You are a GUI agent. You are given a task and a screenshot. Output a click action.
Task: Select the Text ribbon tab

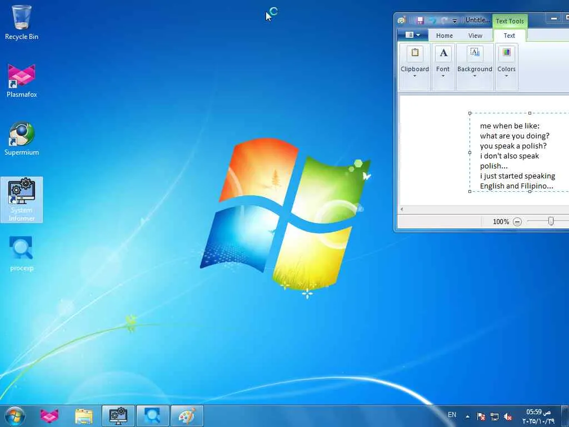tap(509, 36)
